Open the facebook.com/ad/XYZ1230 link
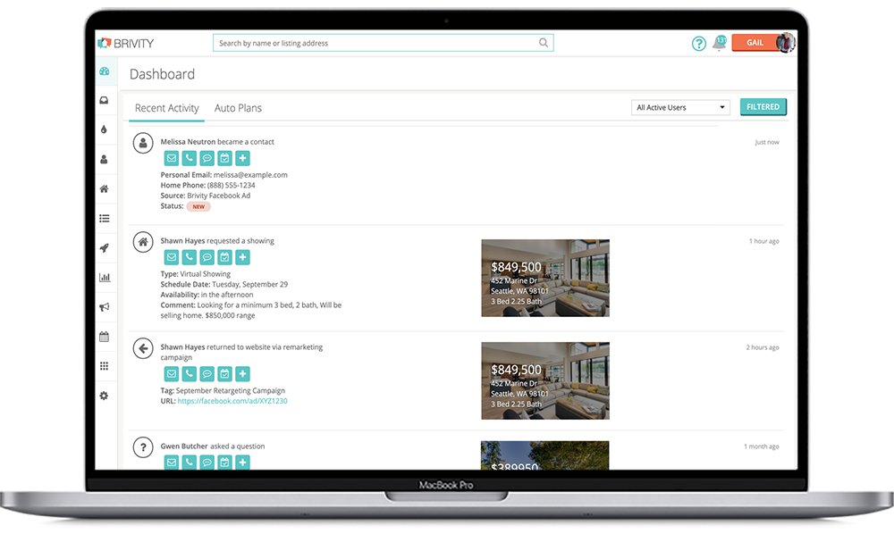 point(232,401)
